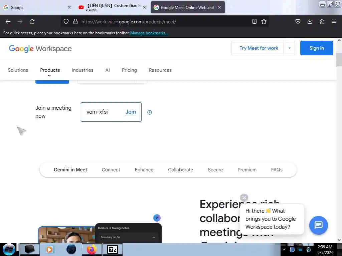Click the forward navigation arrow
This screenshot has width=342, height=256.
(x=20, y=22)
